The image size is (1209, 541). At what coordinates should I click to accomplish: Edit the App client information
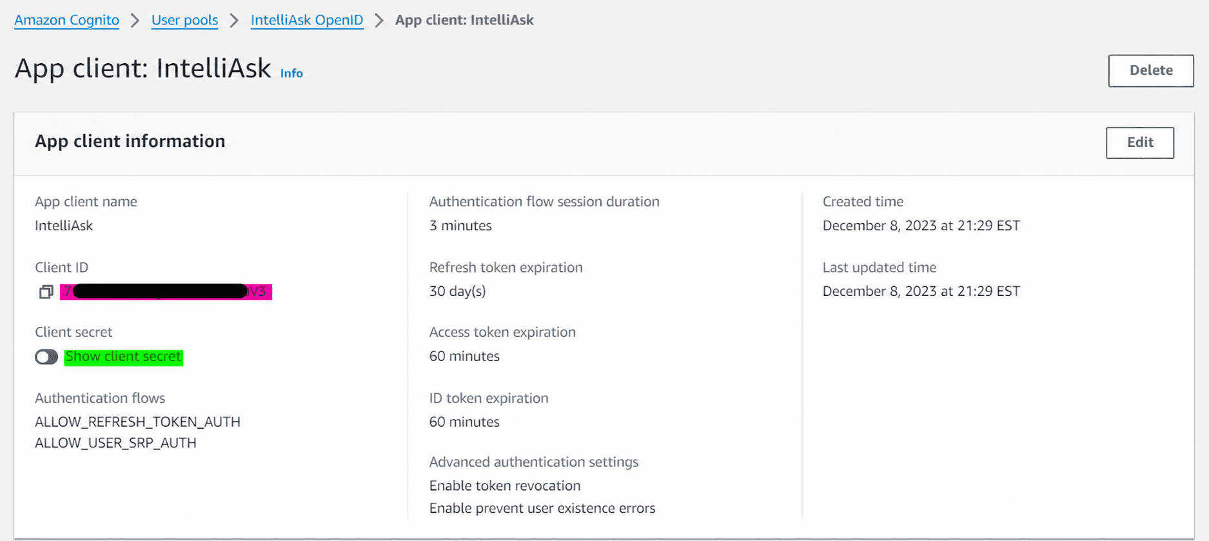point(1140,143)
